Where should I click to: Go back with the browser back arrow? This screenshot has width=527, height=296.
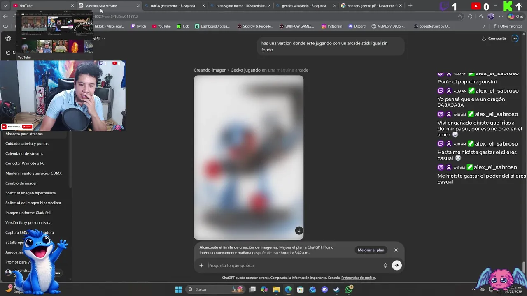pyautogui.click(x=5, y=16)
